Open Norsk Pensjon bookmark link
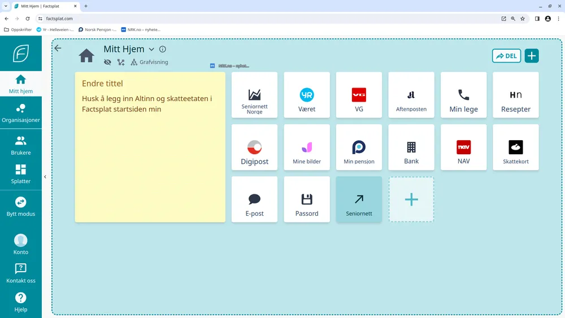The image size is (565, 318). pyautogui.click(x=97, y=29)
